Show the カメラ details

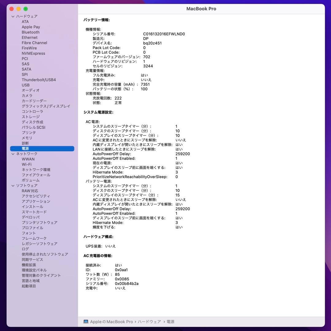pyautogui.click(x=27, y=96)
